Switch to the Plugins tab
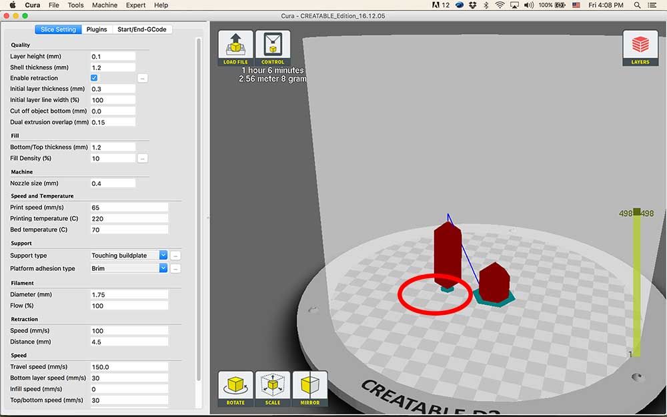This screenshot has width=667, height=417. pos(97,29)
